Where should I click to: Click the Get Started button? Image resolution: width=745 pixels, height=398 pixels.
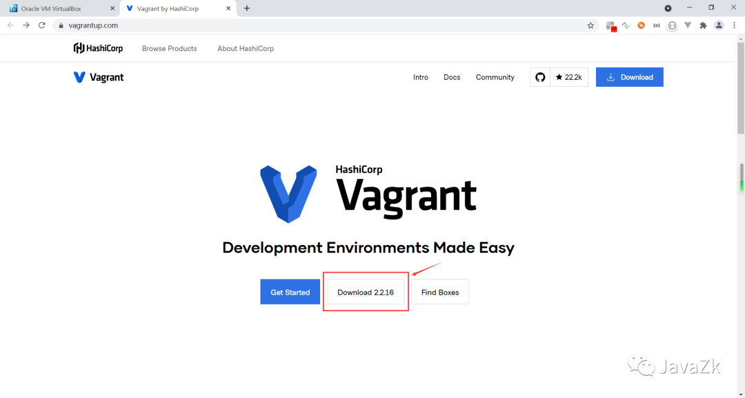click(x=290, y=292)
